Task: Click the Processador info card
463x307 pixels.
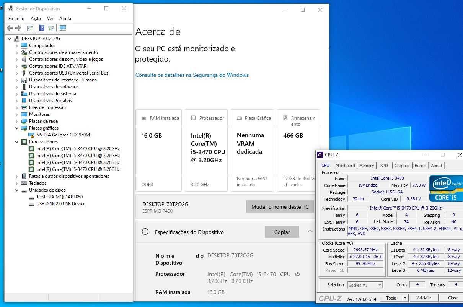Action: (x=206, y=150)
